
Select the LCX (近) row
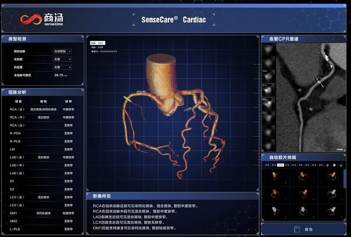[43, 197]
